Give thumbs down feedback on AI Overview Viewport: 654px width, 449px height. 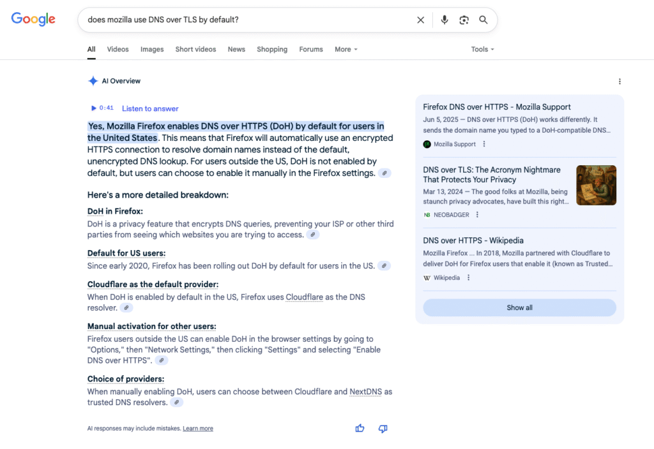tap(383, 428)
